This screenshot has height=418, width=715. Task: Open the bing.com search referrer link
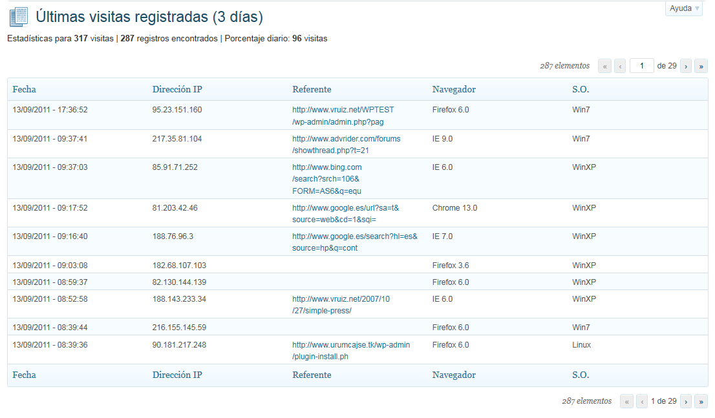(327, 179)
